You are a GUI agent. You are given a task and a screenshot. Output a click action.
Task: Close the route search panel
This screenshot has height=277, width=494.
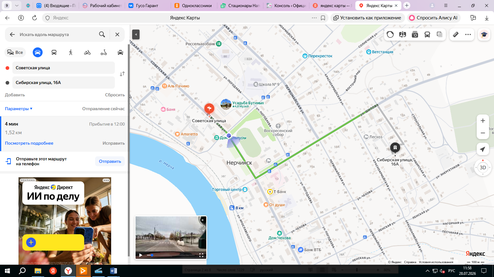(x=117, y=34)
